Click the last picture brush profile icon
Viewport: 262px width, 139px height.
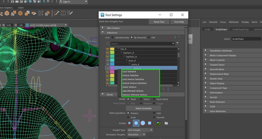pyautogui.click(x=158, y=123)
